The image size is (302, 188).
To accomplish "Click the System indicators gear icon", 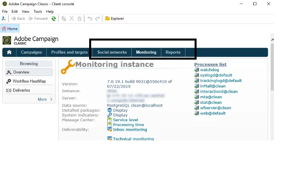I will [110, 115].
